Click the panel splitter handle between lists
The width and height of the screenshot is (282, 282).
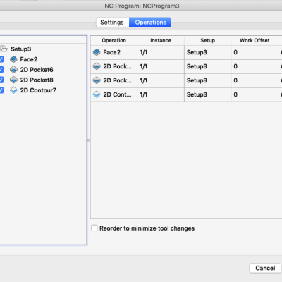point(88,140)
